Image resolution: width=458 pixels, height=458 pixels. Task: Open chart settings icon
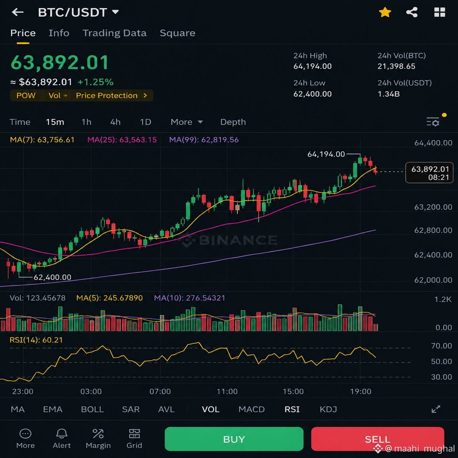433,122
